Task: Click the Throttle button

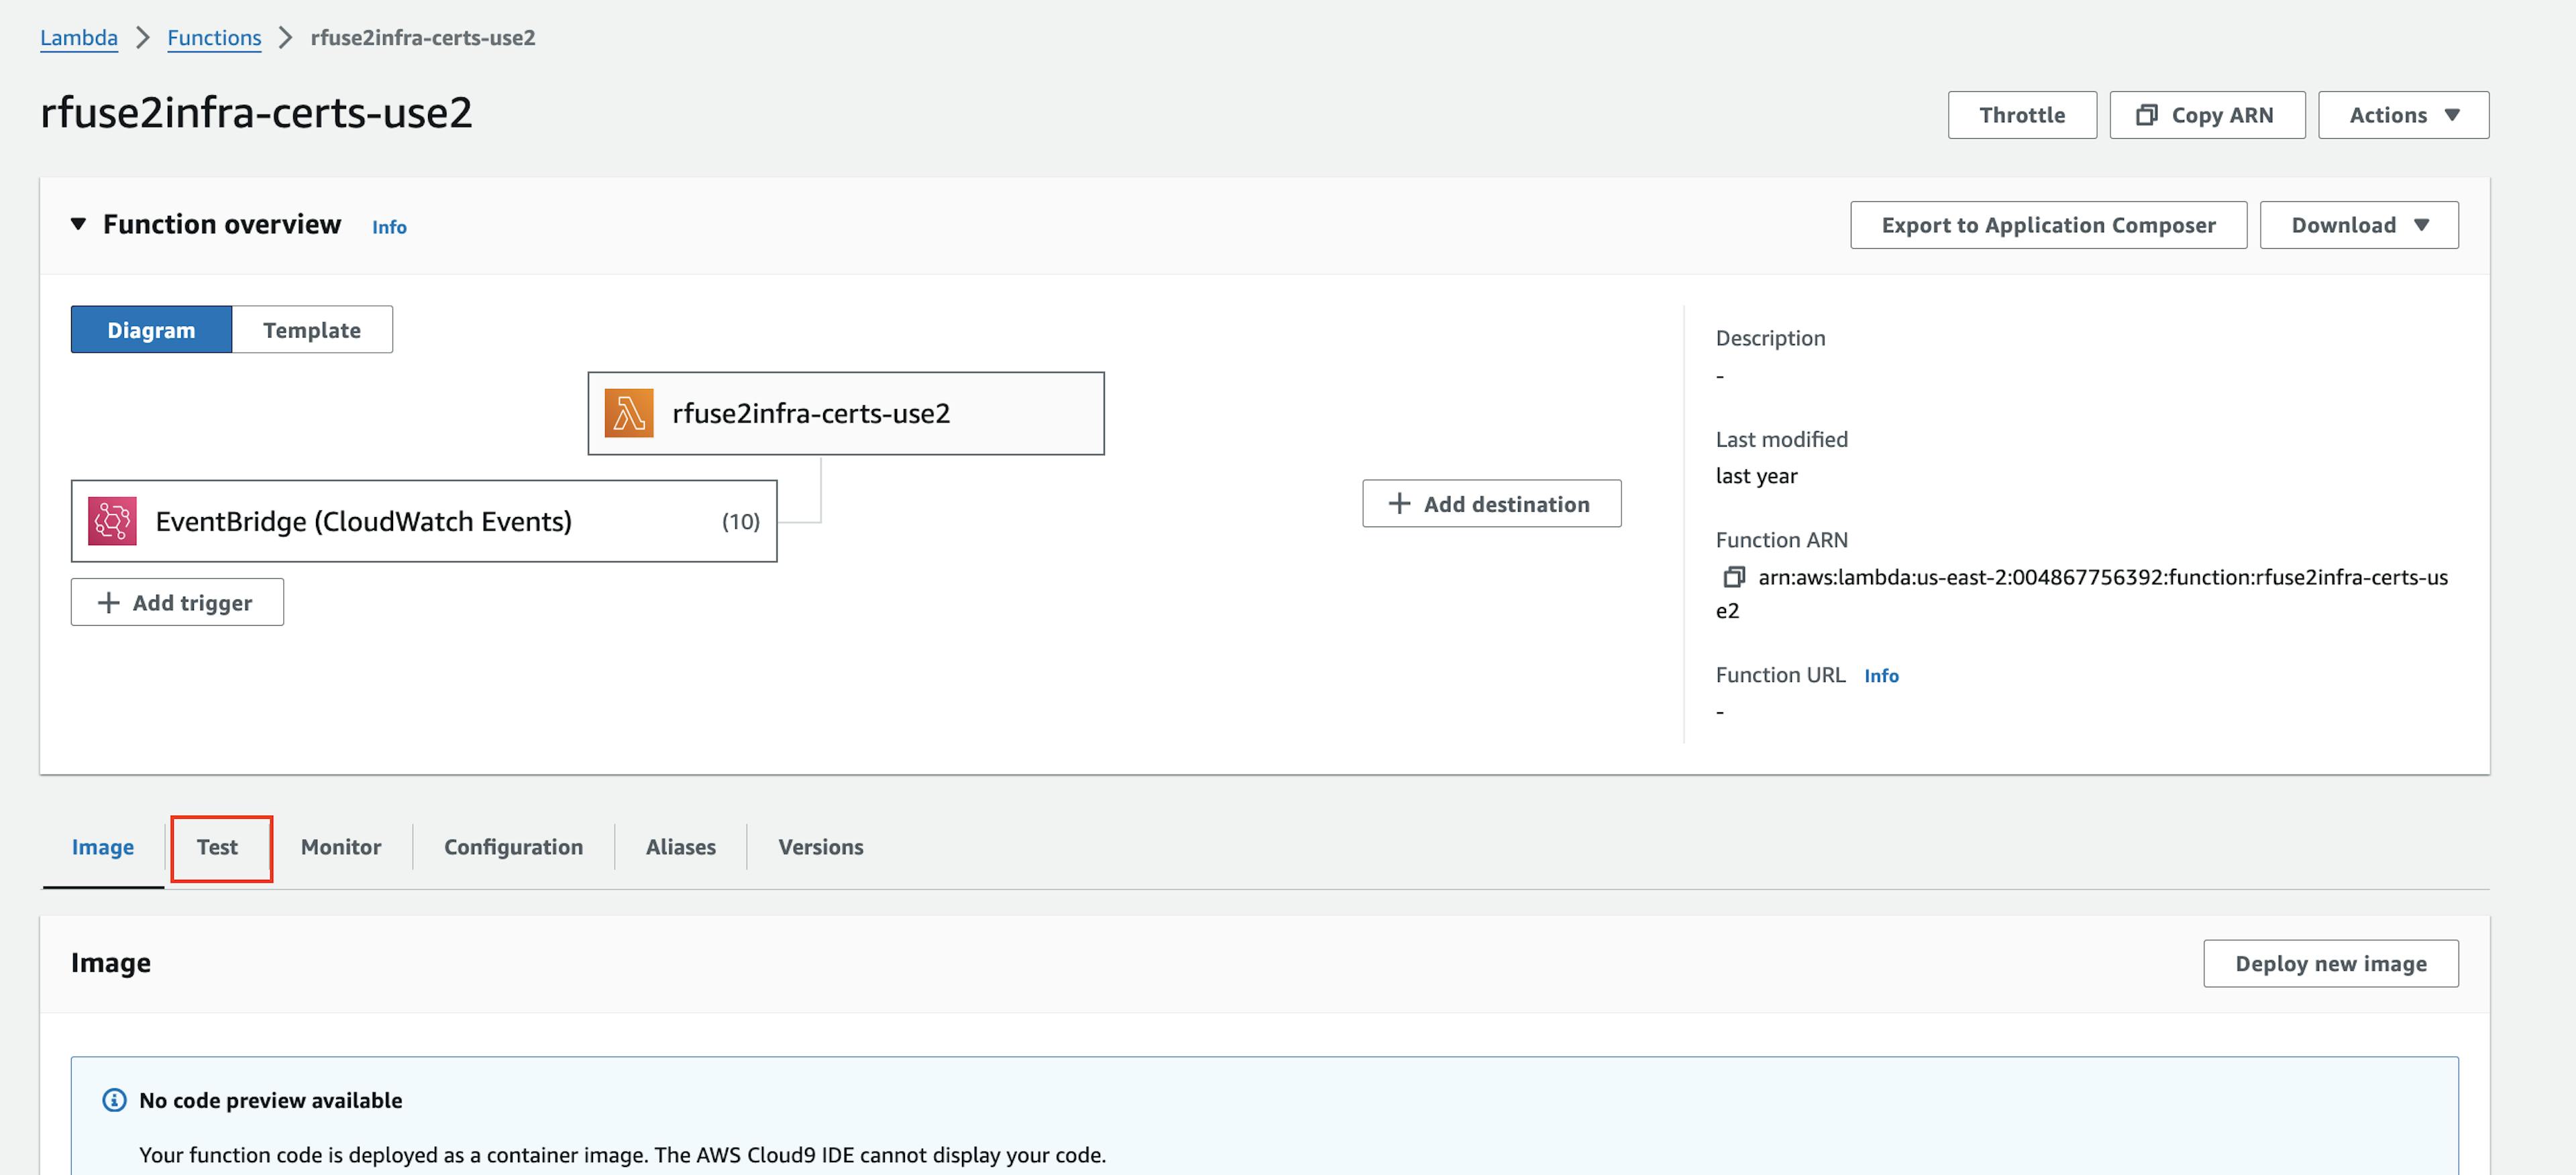Action: (x=2021, y=115)
